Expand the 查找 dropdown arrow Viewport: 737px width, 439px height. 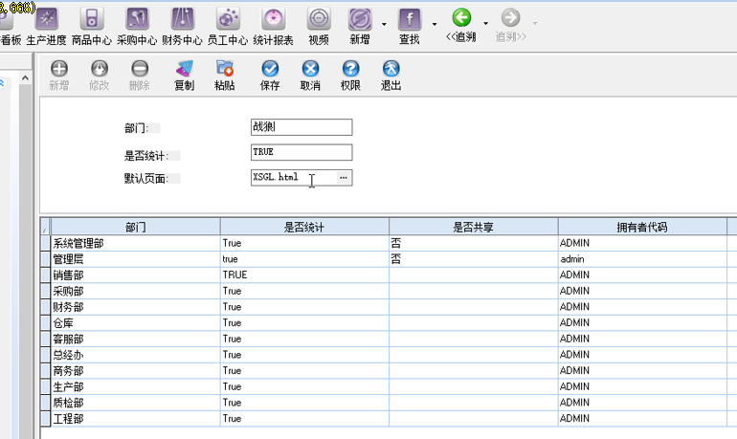[435, 24]
